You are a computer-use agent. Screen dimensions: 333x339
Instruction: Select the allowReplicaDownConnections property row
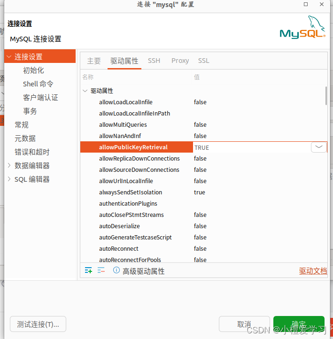(x=204, y=159)
